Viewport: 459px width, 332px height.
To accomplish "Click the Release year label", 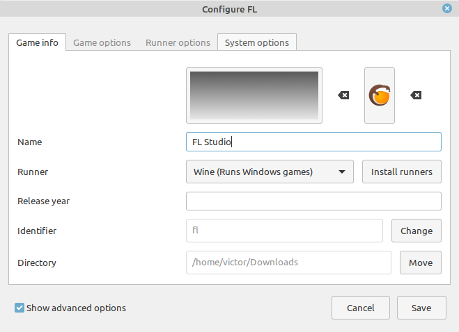I will 43,201.
